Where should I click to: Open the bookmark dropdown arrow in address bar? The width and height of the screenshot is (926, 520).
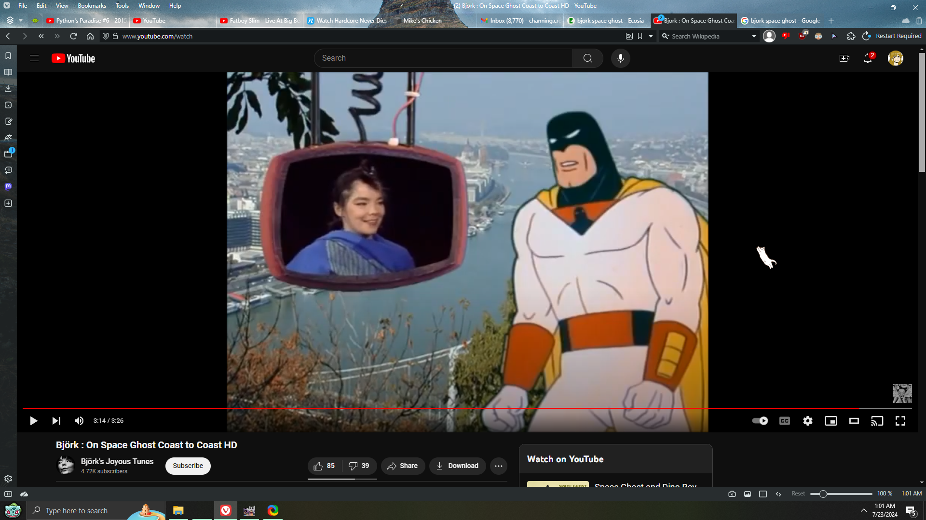651,36
